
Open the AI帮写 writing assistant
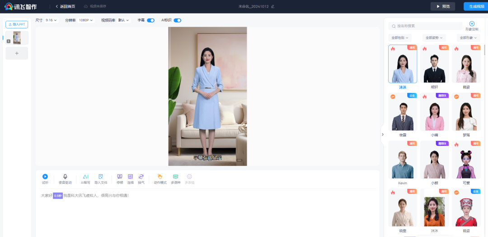(85, 177)
